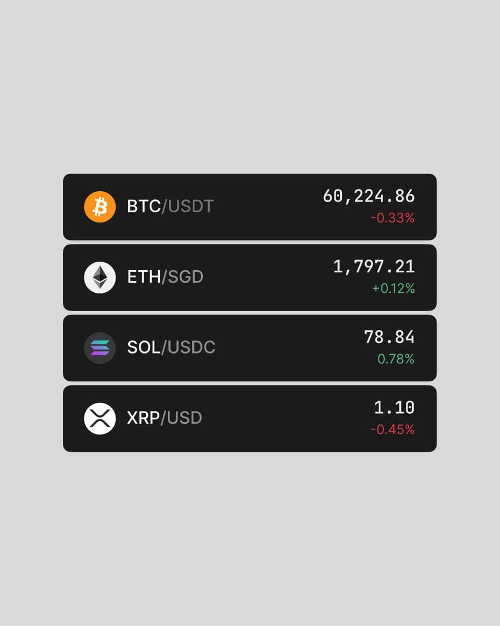Click the 1.10 XRP price
Image resolution: width=500 pixels, height=626 pixels.
pyautogui.click(x=395, y=407)
